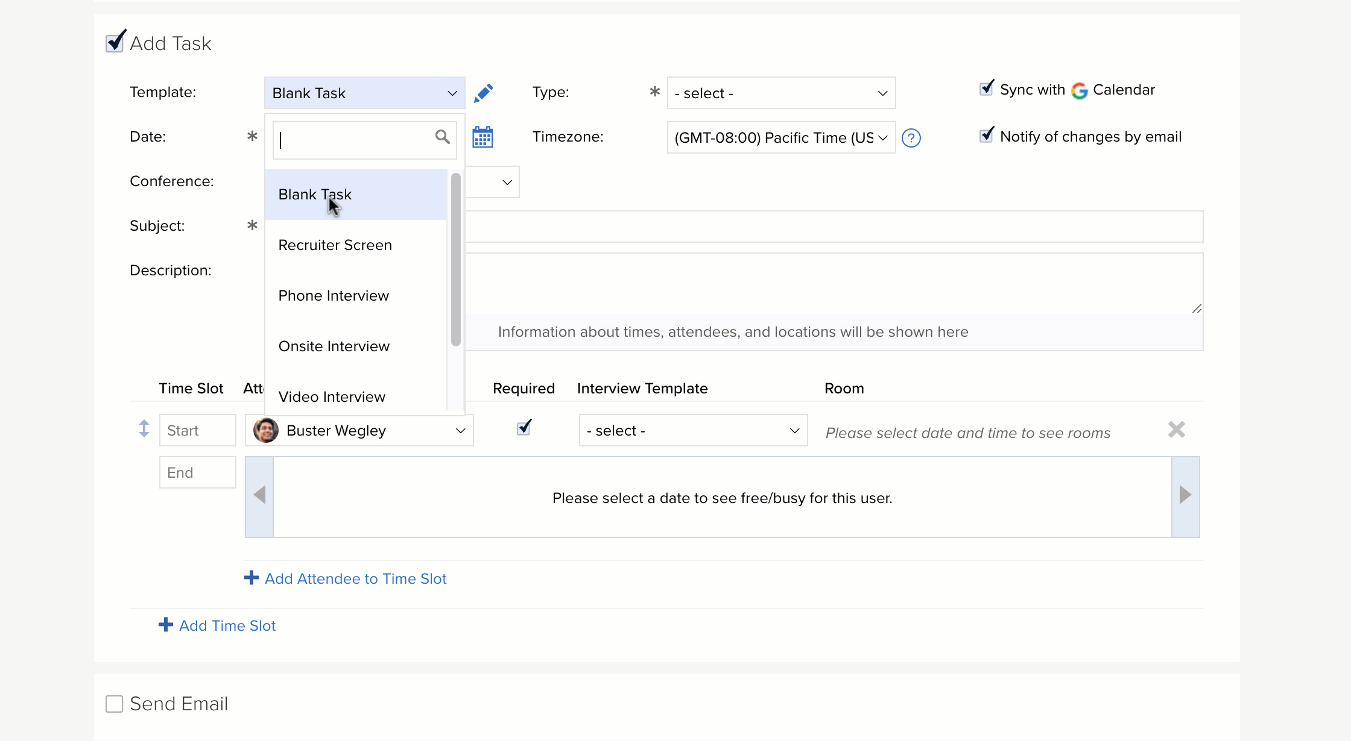Choose Recruiter Screen template option

356,245
